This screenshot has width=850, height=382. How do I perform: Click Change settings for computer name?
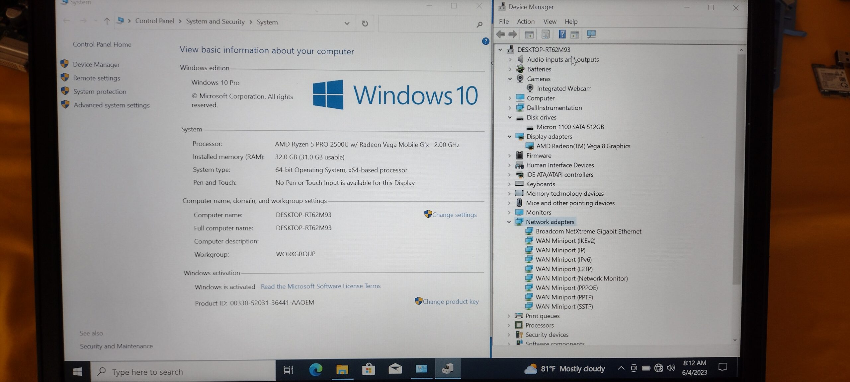(x=454, y=215)
